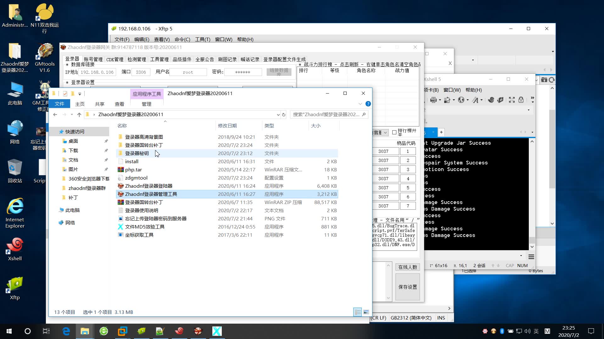Click the blue help question-mark icon

pos(368,104)
